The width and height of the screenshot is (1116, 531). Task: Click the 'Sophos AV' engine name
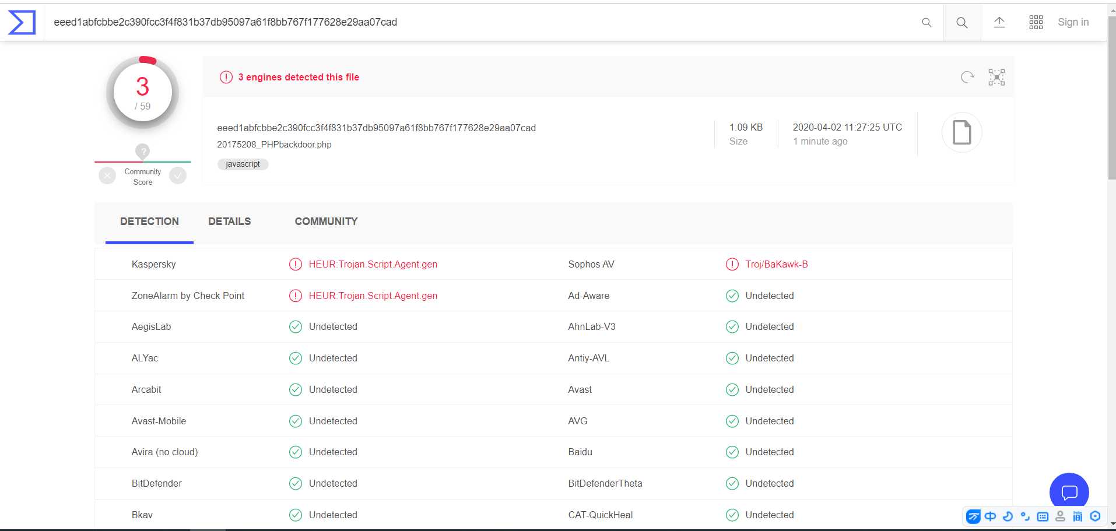(x=591, y=264)
